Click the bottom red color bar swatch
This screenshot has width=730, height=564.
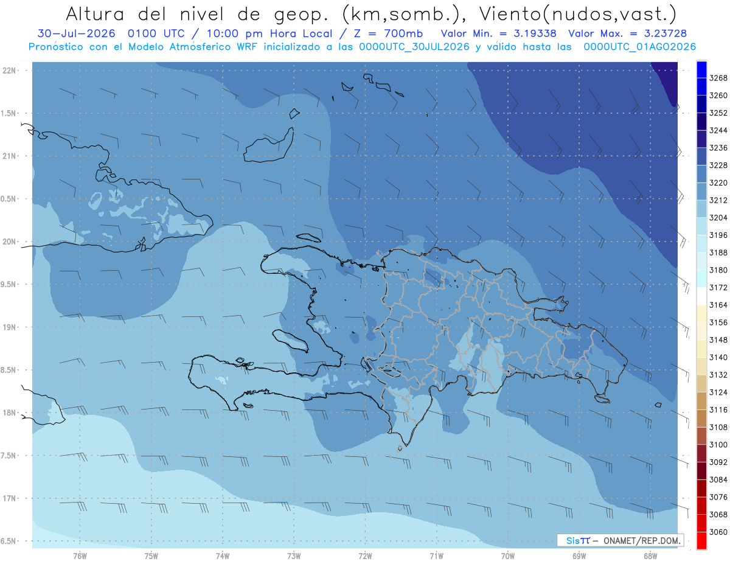[x=701, y=540]
